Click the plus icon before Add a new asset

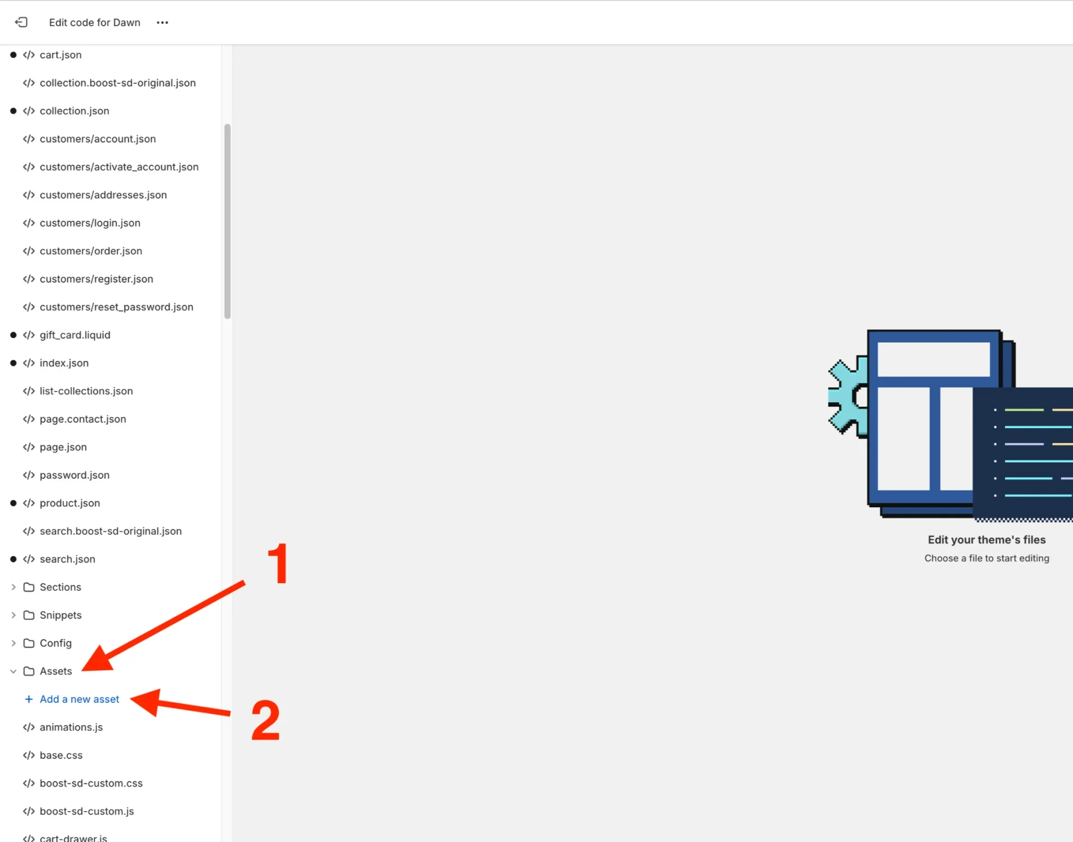pos(29,699)
